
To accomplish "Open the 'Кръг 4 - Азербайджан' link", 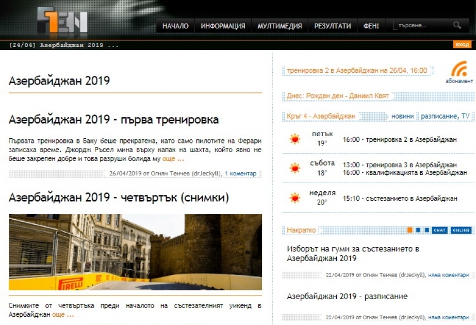I will tap(321, 117).
